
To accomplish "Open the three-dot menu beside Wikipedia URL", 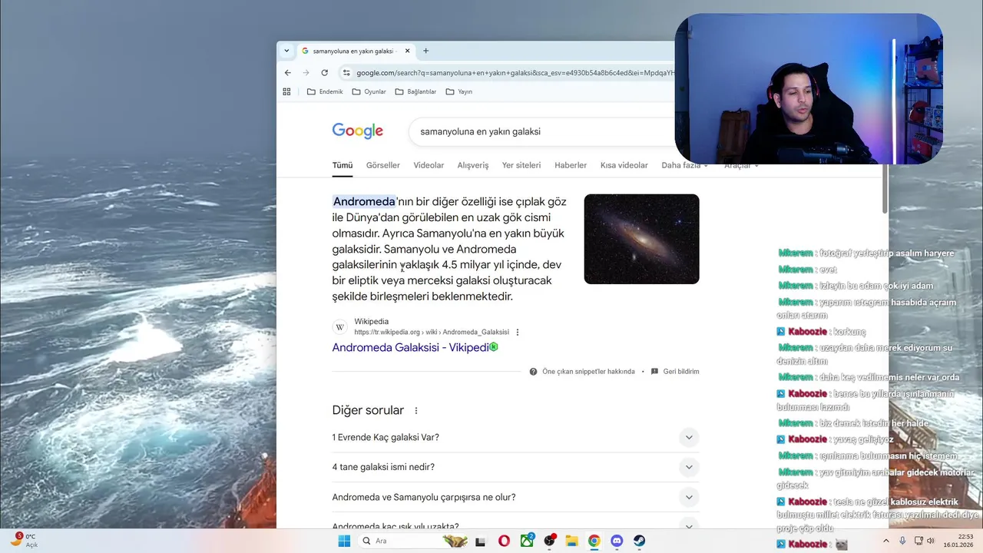I will click(518, 333).
